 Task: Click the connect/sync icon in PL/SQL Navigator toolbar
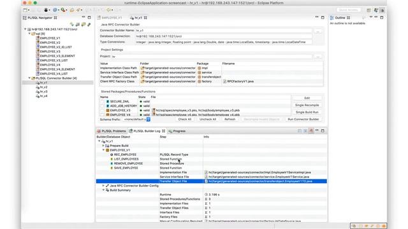(72, 24)
